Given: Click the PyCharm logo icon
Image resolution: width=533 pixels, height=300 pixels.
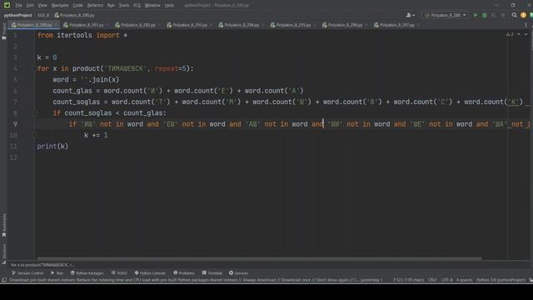Looking at the screenshot, I should [7, 5].
